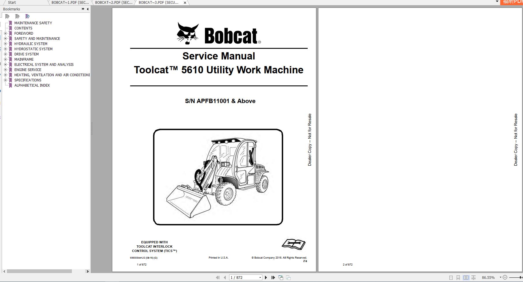
Task: Go to the next page
Action: [x=266, y=277]
